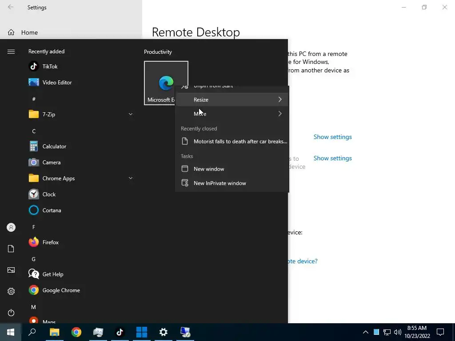The width and height of the screenshot is (455, 341).
Task: Jump to letter G section header
Action: pos(34,259)
